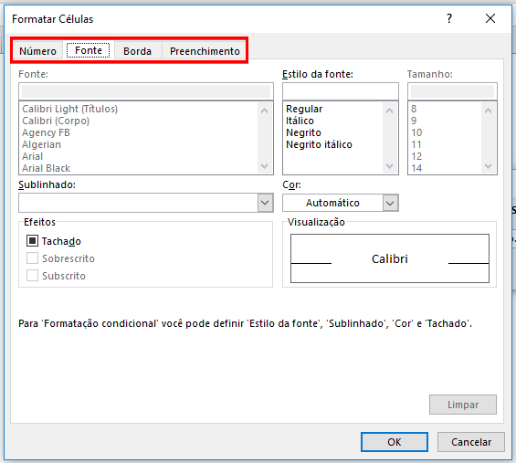This screenshot has width=516, height=463.
Task: Click the Cancelar button
Action: coord(471,442)
